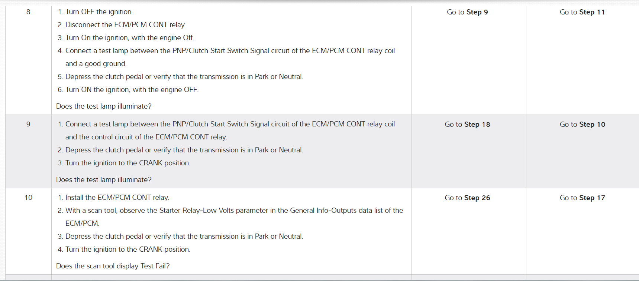Click 'Turn the ignition to the CRANK position.' in step 9
639x281 pixels.
click(128, 163)
